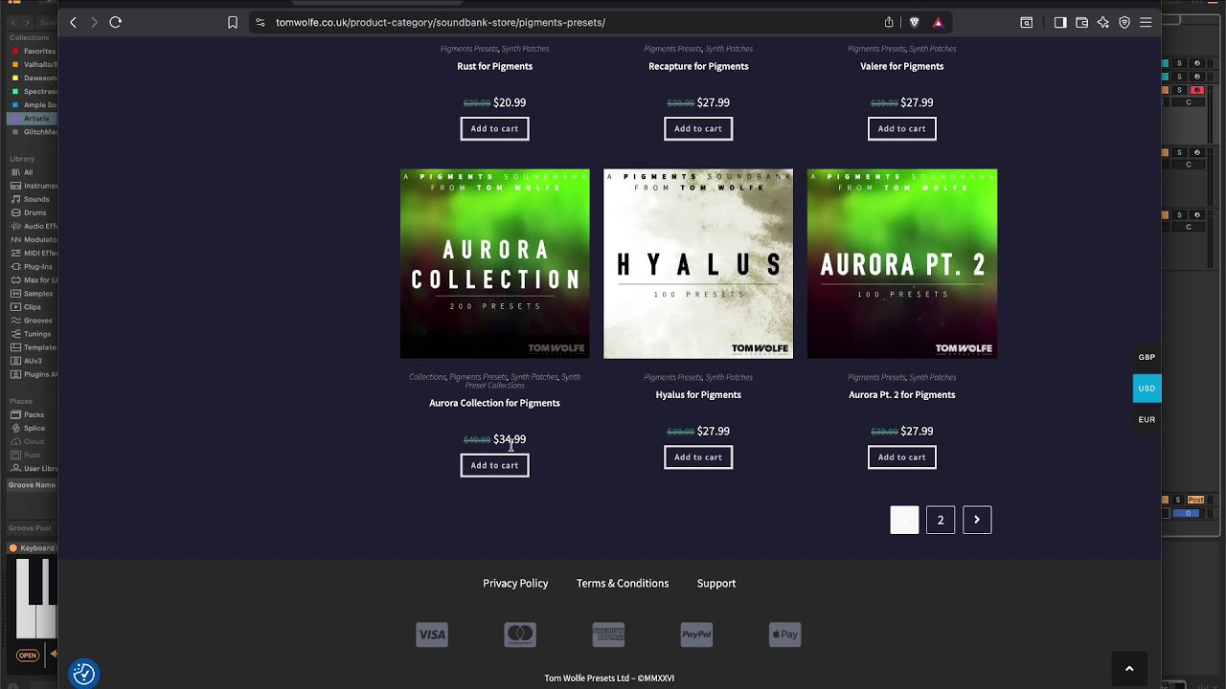Click the Groove Name column header
This screenshot has height=689, width=1226.
[x=32, y=485]
